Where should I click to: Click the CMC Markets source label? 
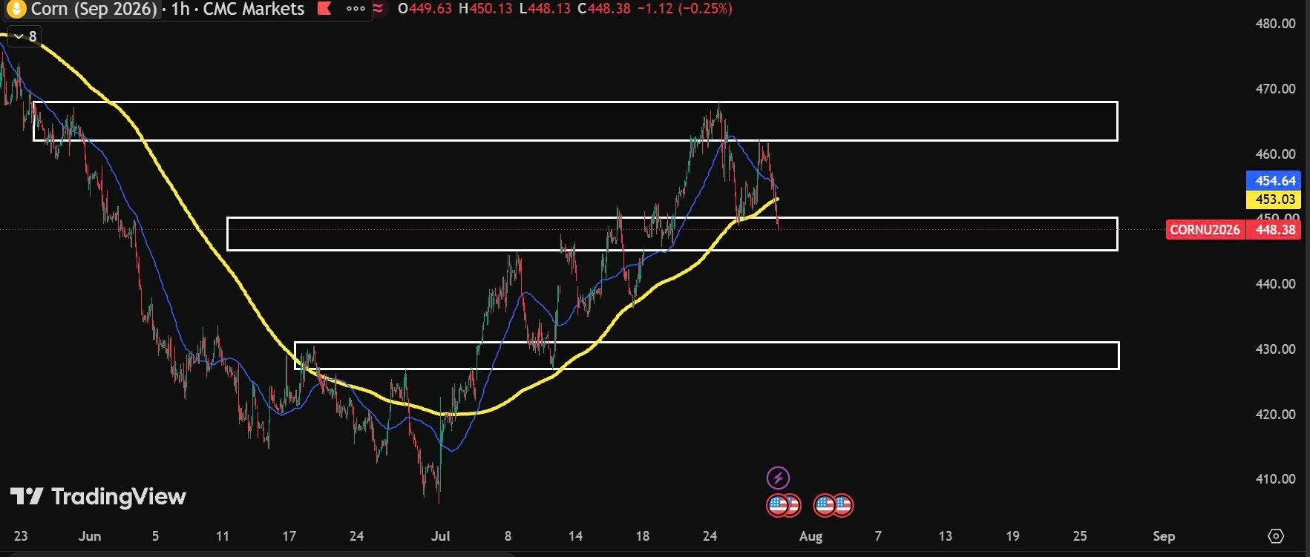pos(253,9)
